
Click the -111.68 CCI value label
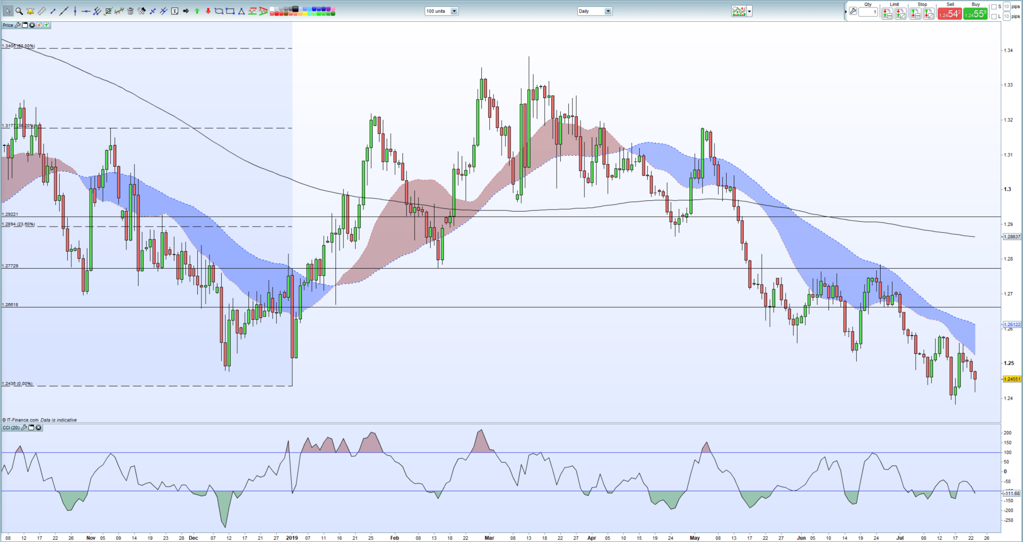(1012, 494)
